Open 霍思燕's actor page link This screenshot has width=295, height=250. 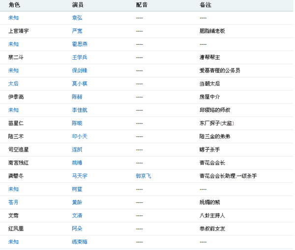80,44
